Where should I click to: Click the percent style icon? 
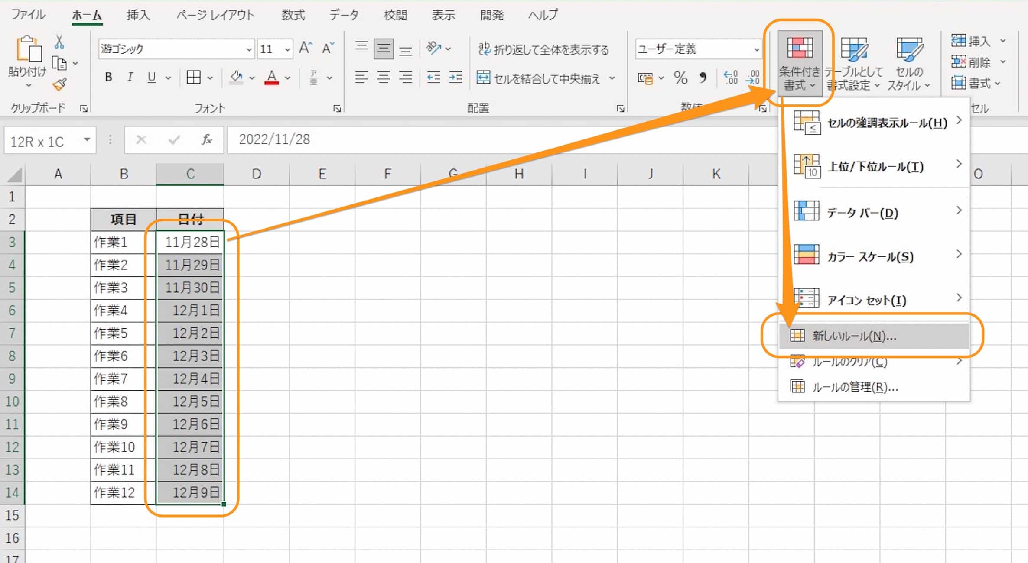click(680, 78)
